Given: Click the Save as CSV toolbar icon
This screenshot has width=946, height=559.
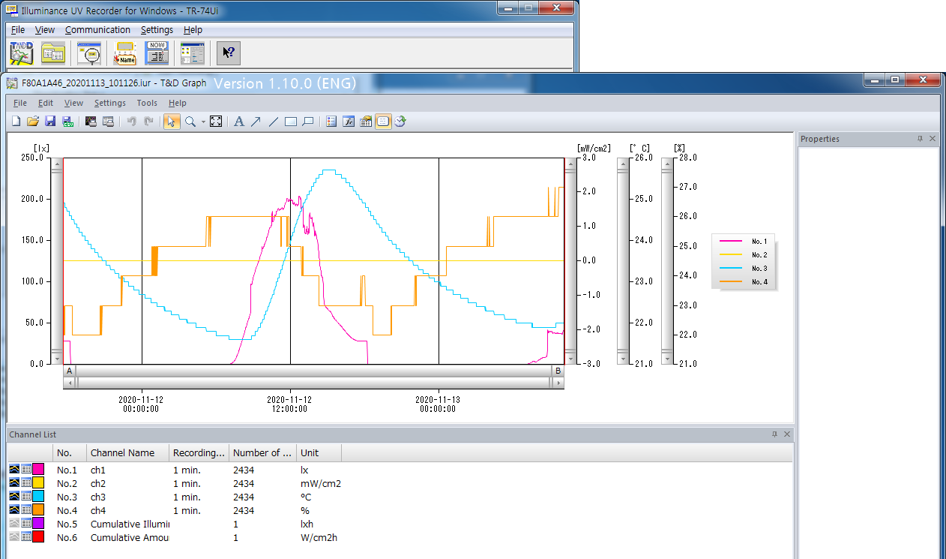Looking at the screenshot, I should coord(67,122).
